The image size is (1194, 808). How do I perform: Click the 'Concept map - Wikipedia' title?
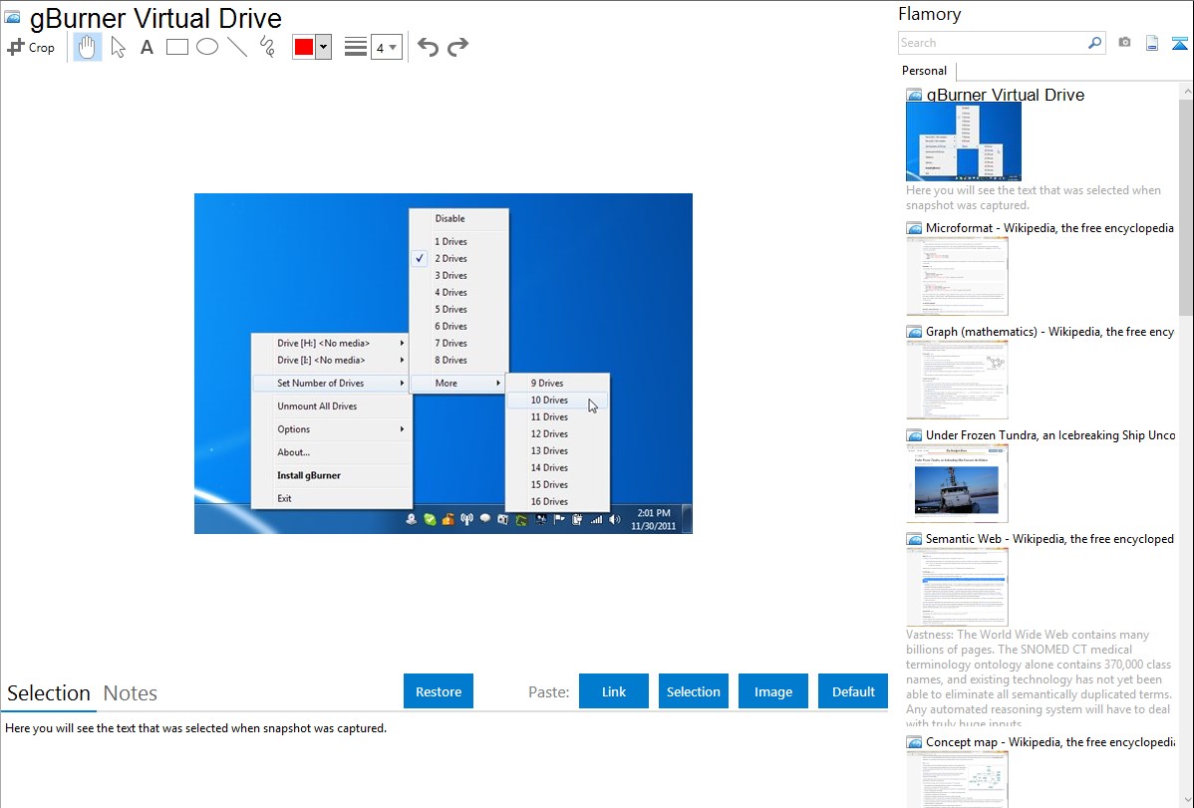click(x=1049, y=741)
